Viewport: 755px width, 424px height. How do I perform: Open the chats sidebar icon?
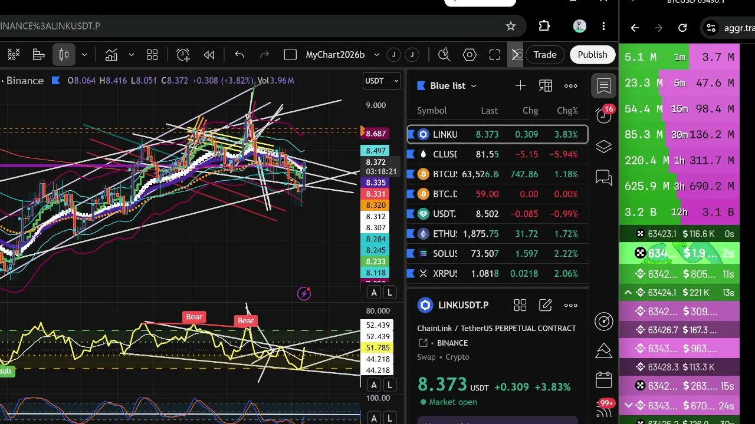pos(604,177)
